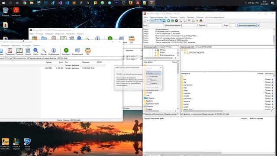Click the Размер column header in the front WinRAR window
Image resolution: width=277 pixels, height=156 pixels.
(x=48, y=62)
